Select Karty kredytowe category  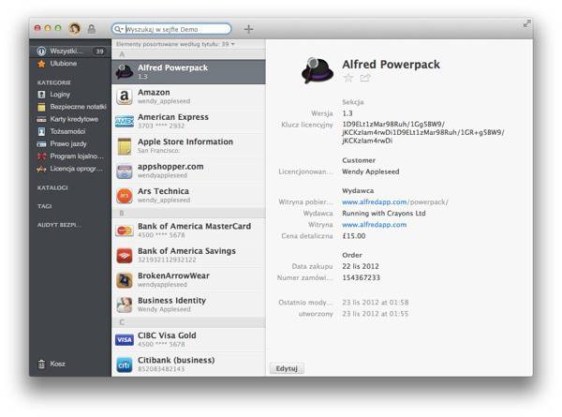coord(70,119)
